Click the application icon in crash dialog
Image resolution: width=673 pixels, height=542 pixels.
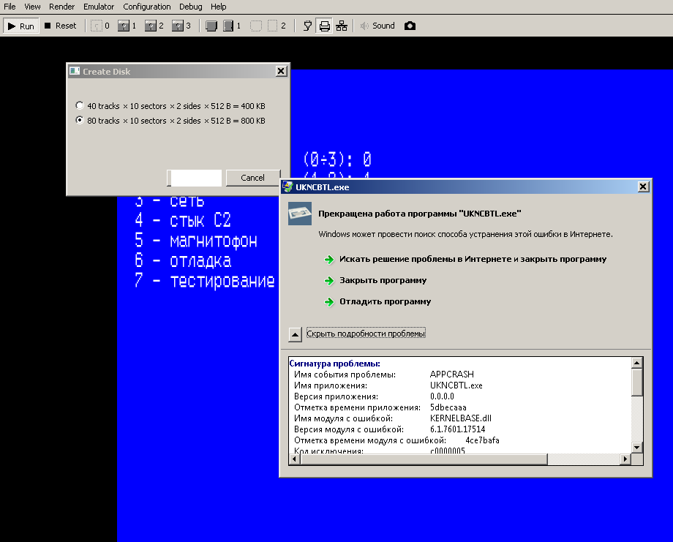tap(300, 214)
